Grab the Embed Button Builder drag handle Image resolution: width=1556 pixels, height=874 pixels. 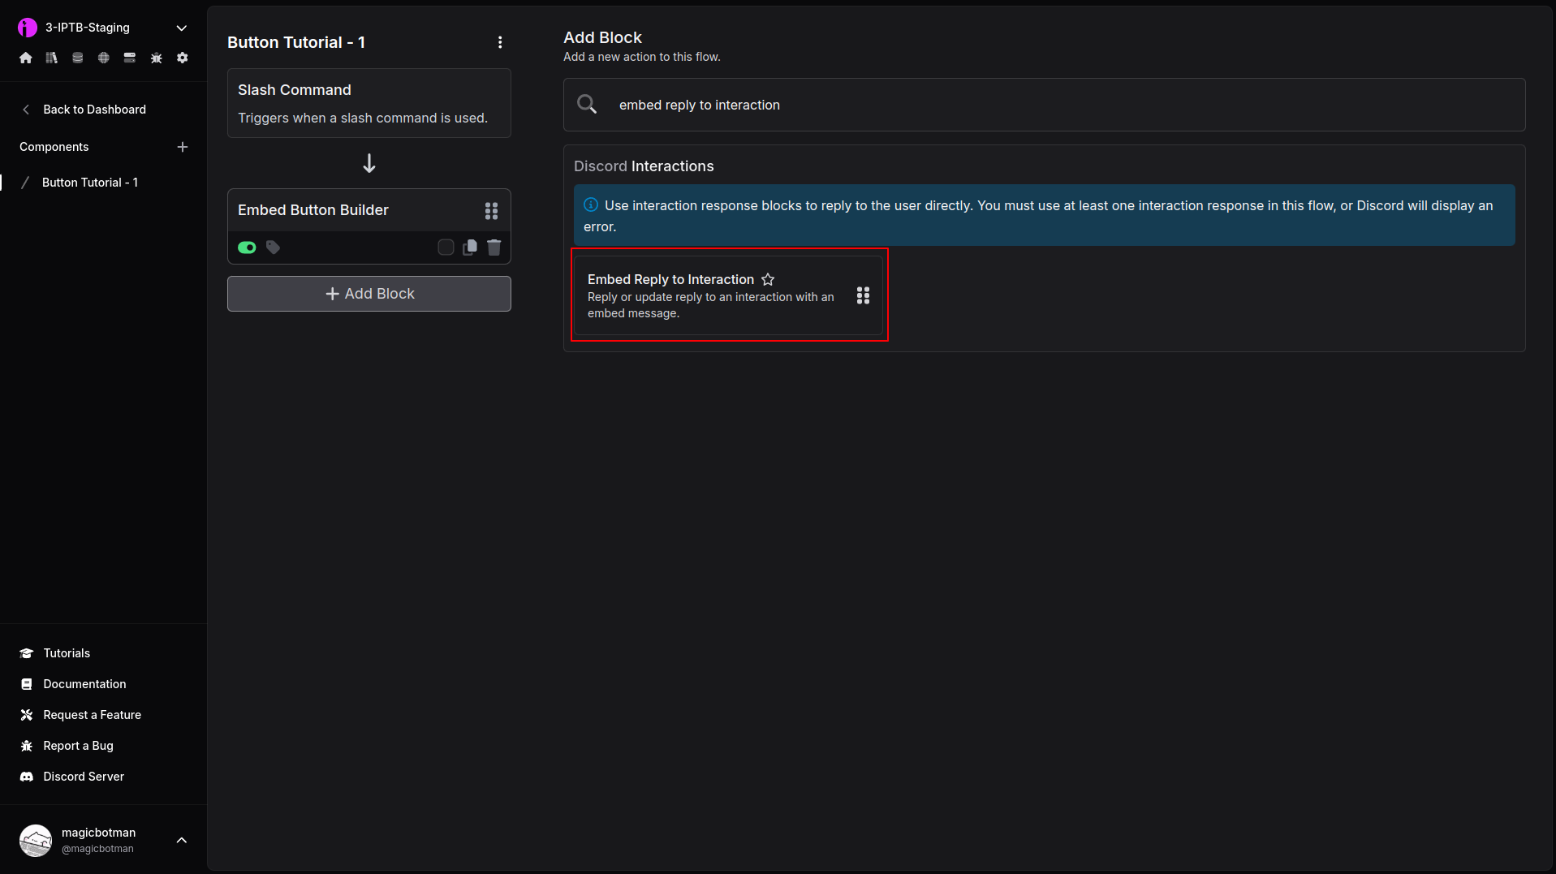click(491, 211)
